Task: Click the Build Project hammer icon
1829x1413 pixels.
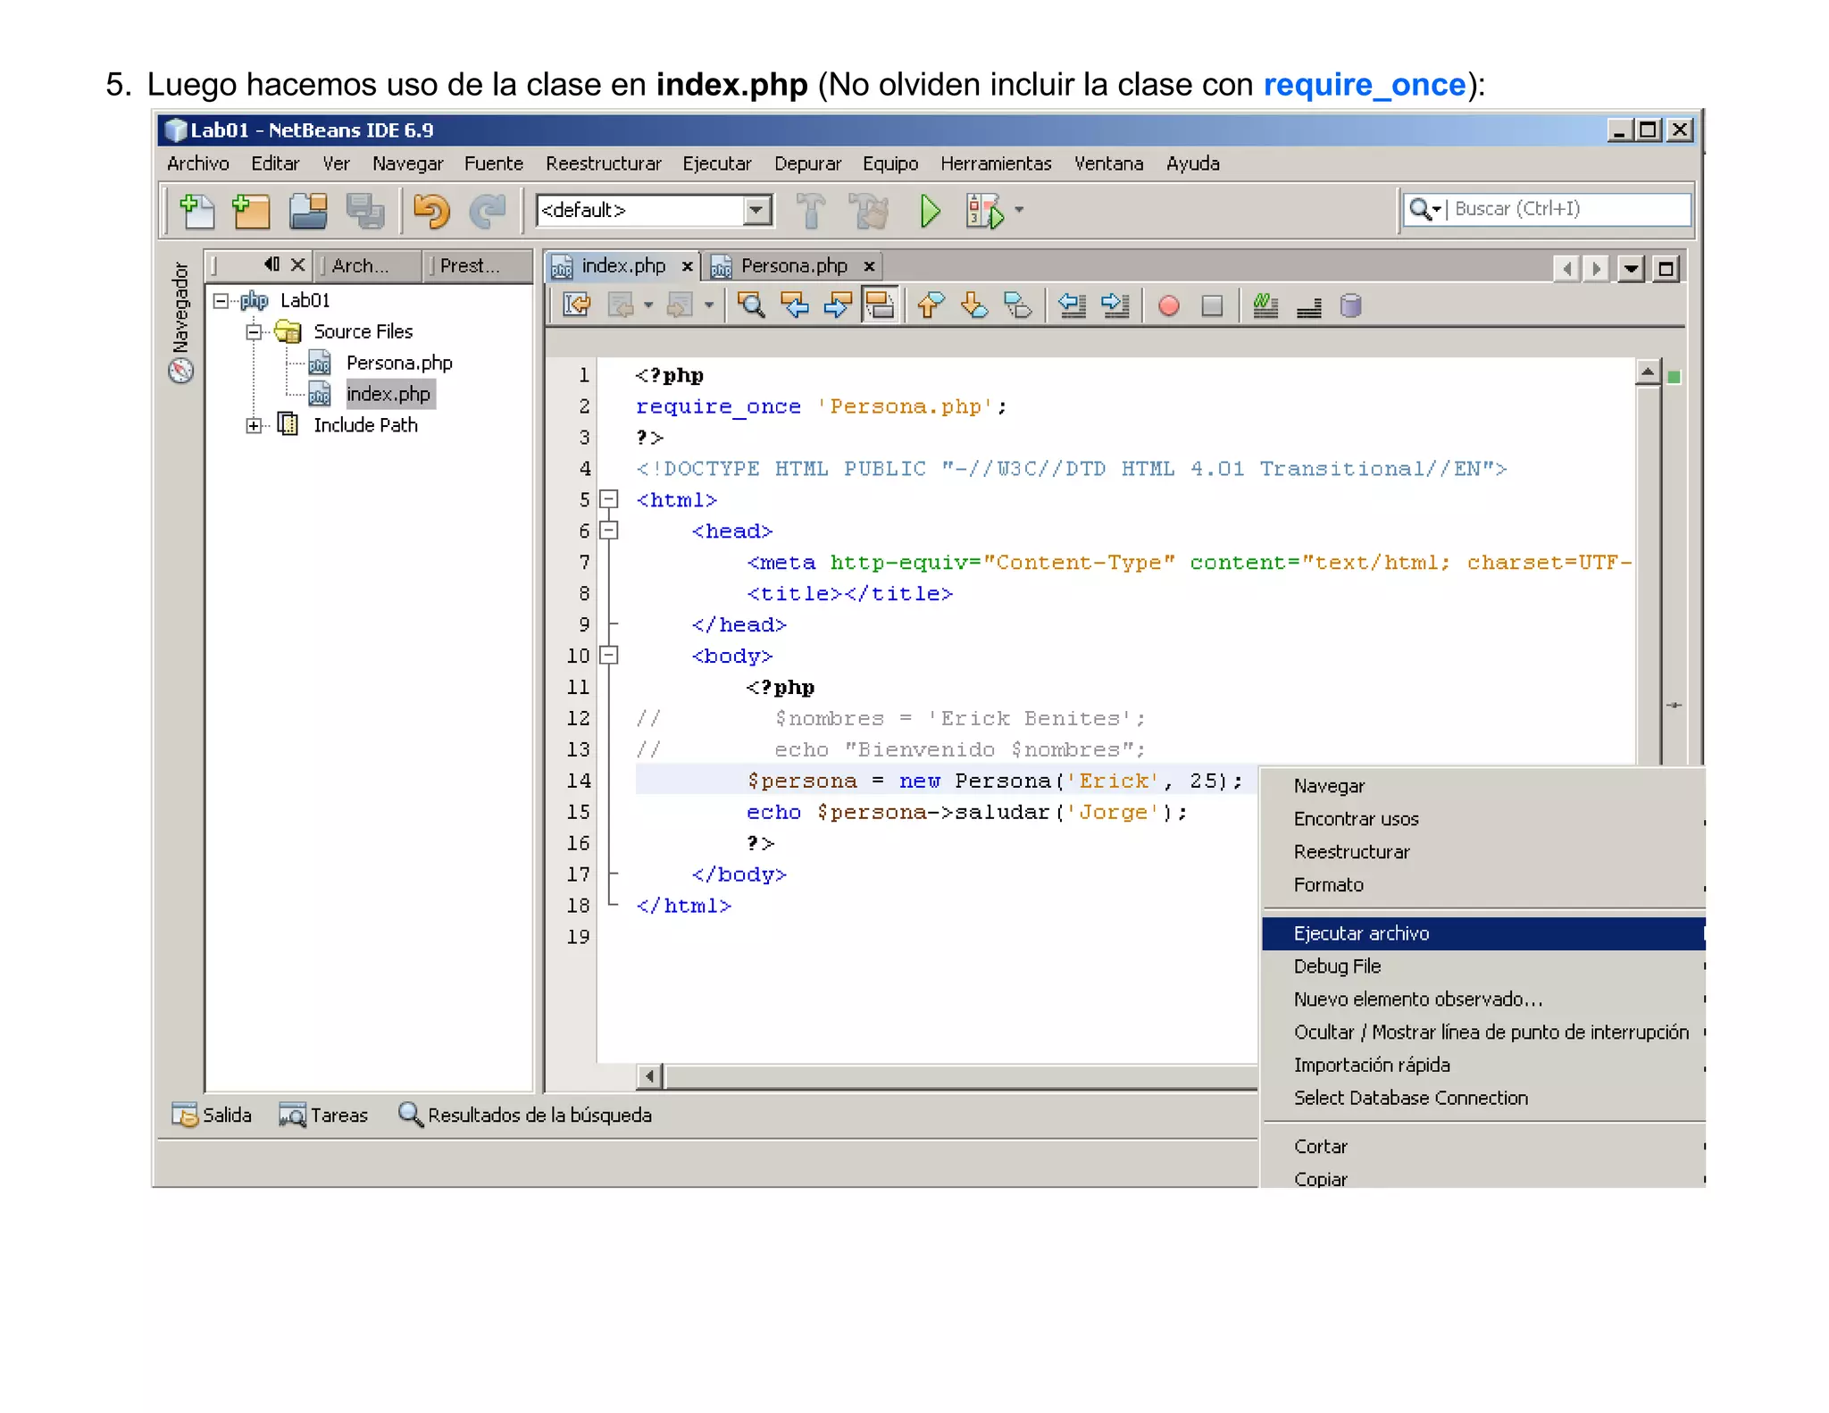Action: [x=811, y=212]
